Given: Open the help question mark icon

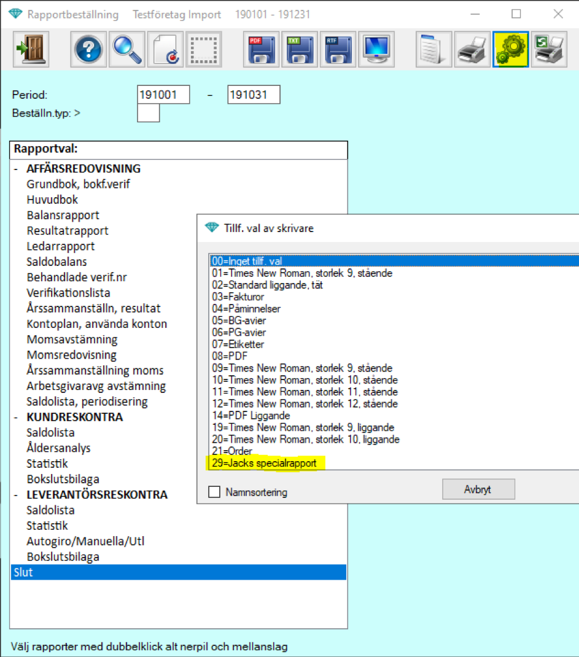Looking at the screenshot, I should coord(88,50).
